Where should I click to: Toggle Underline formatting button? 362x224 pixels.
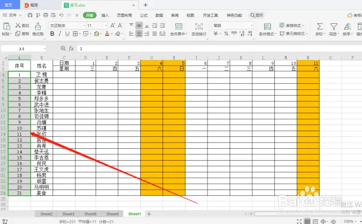(67, 34)
